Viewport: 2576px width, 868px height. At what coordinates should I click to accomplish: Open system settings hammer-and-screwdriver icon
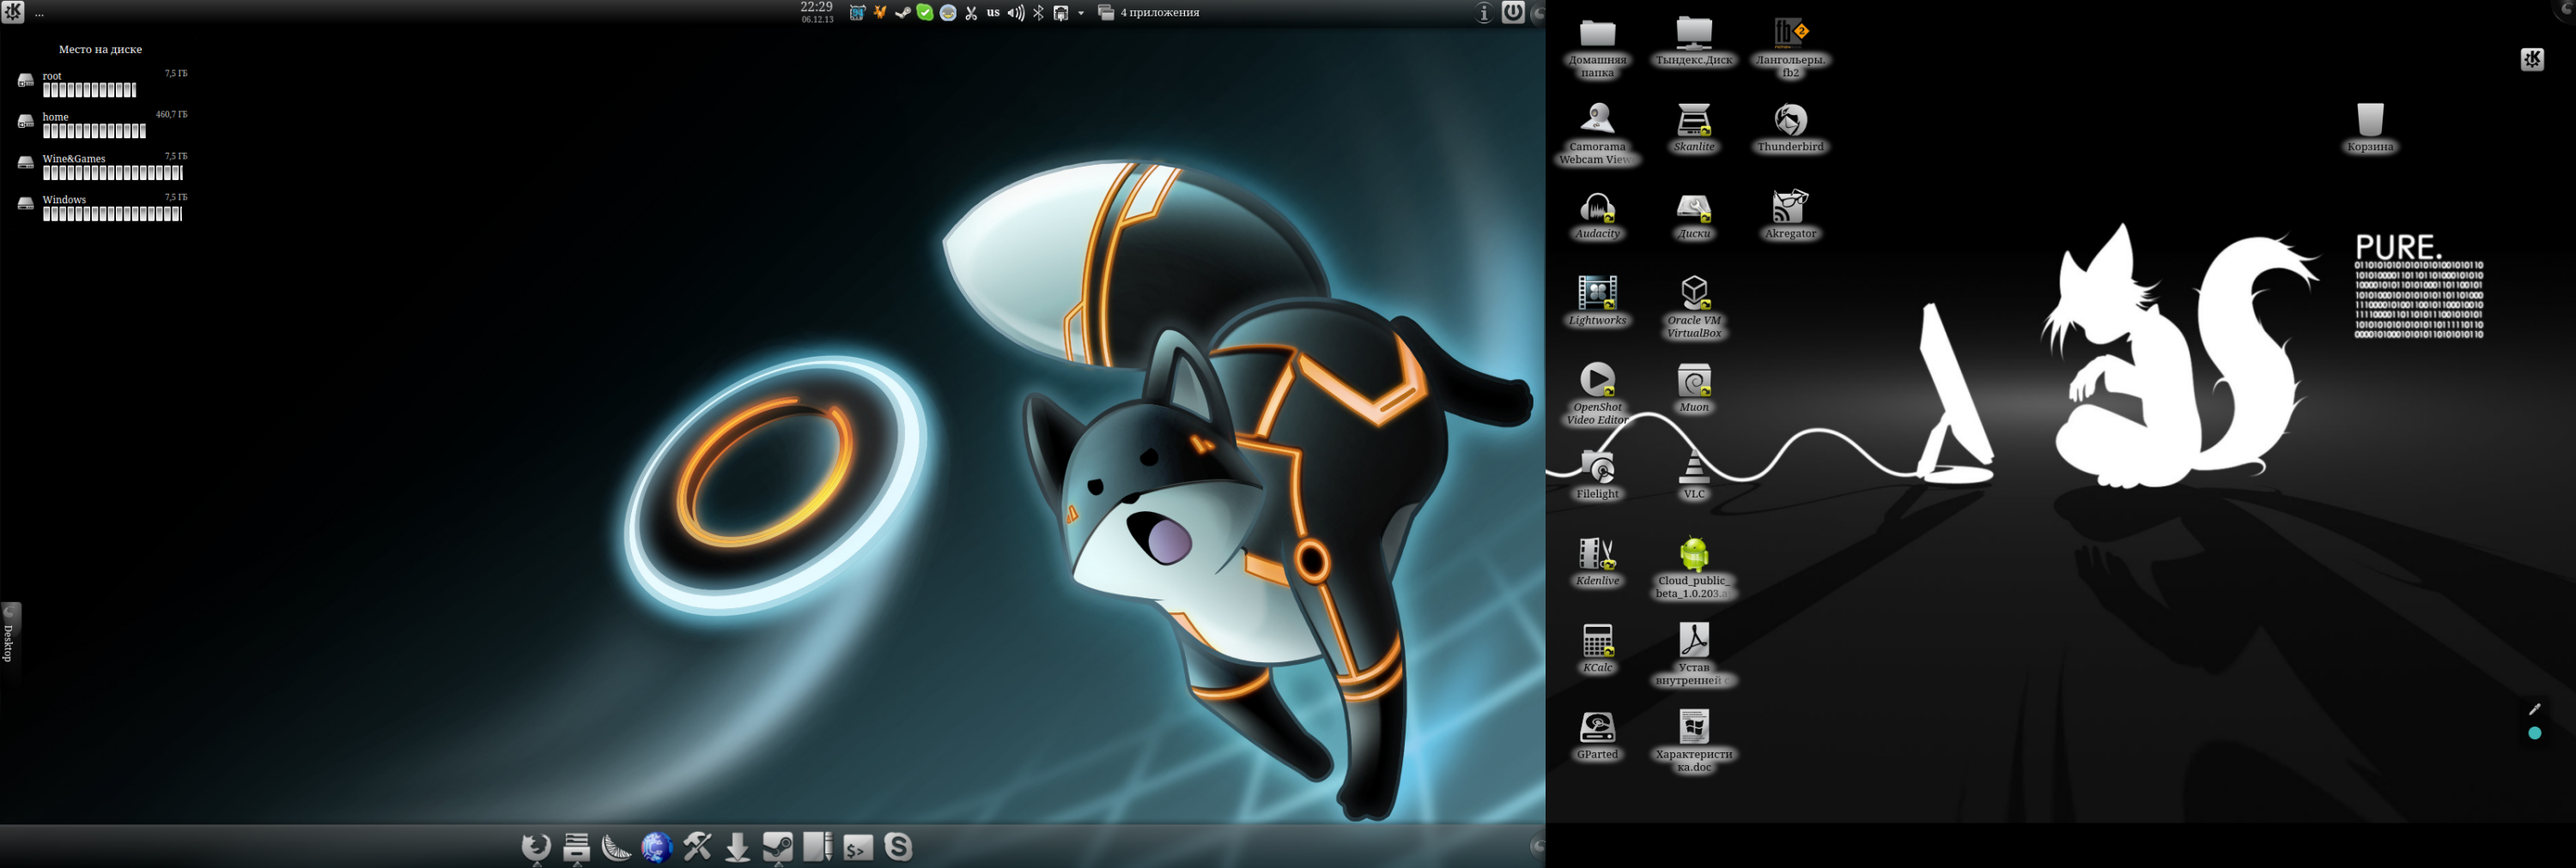click(697, 847)
